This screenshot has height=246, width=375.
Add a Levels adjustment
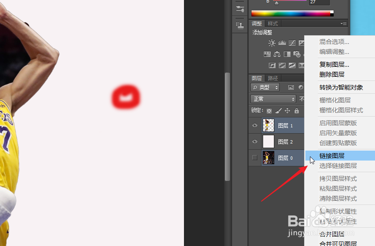(282, 43)
